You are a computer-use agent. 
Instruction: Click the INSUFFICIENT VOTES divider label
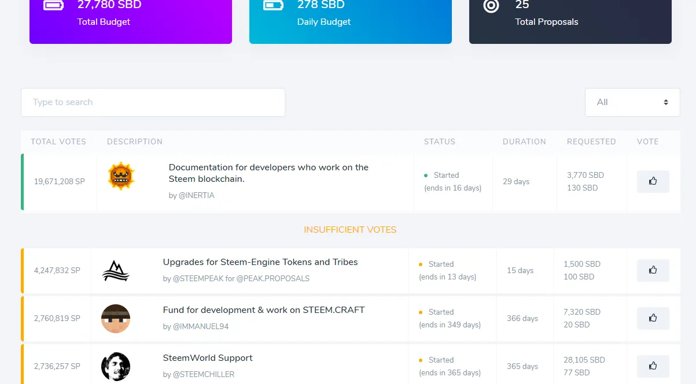pyautogui.click(x=350, y=230)
